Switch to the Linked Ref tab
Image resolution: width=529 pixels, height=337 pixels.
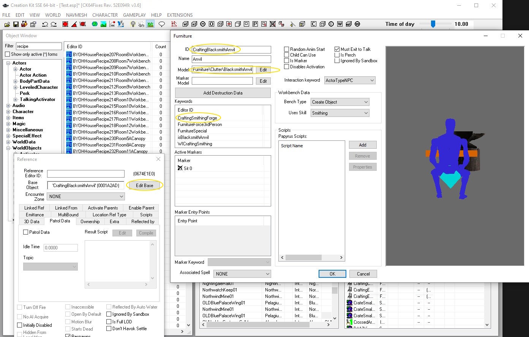coord(34,208)
